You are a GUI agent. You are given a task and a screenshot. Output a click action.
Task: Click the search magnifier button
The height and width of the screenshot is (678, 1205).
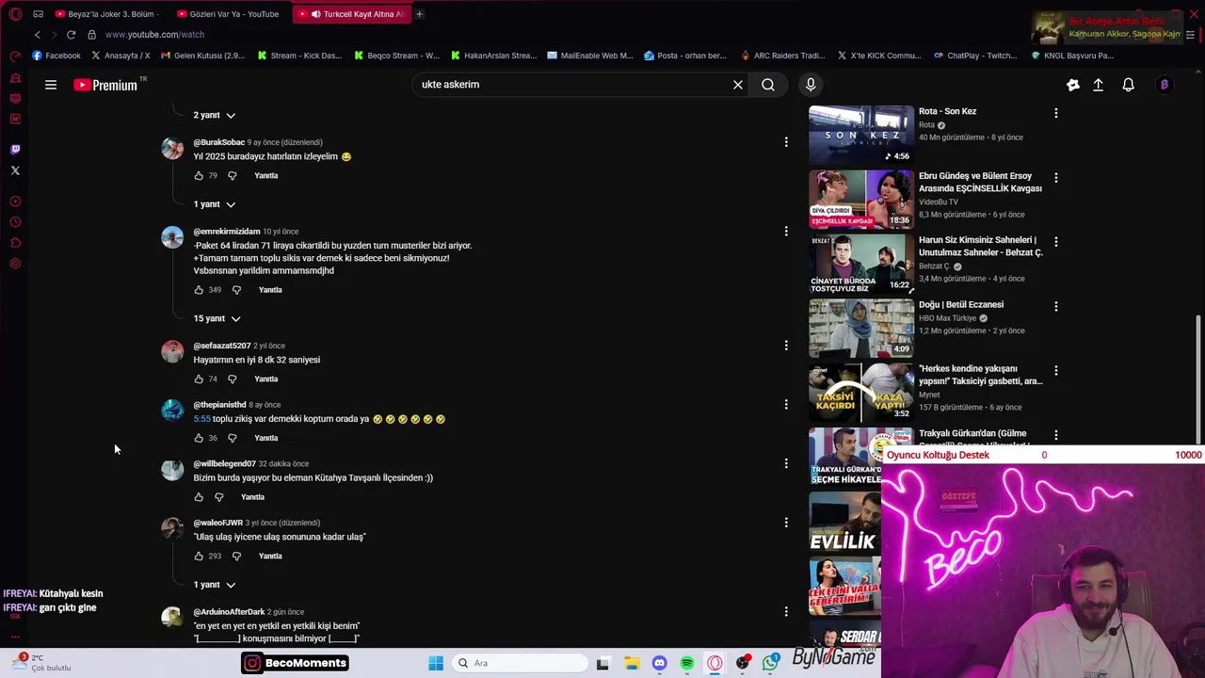click(768, 85)
